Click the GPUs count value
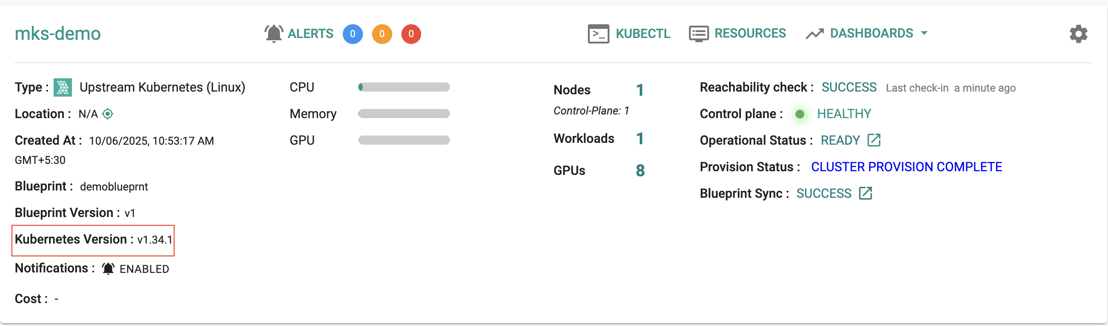 (x=640, y=170)
